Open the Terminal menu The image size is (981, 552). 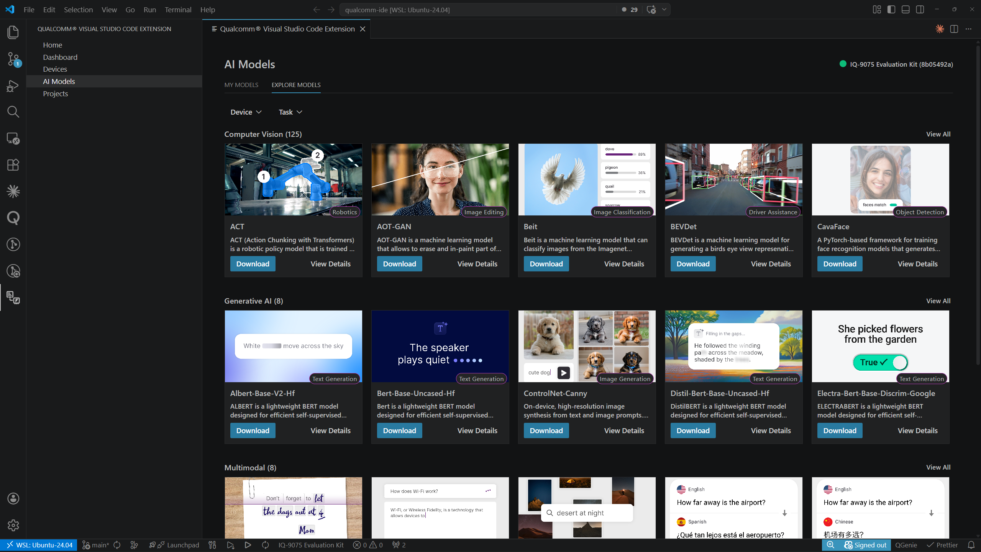pyautogui.click(x=178, y=10)
